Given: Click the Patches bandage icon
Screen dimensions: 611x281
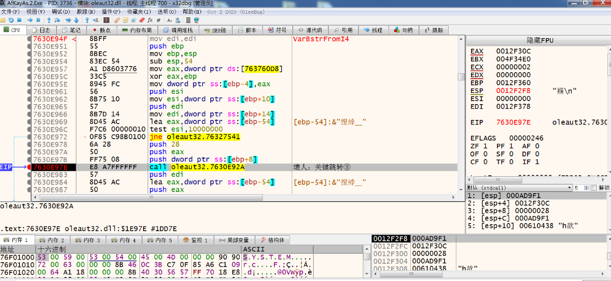Looking at the screenshot, I should click(117, 20).
